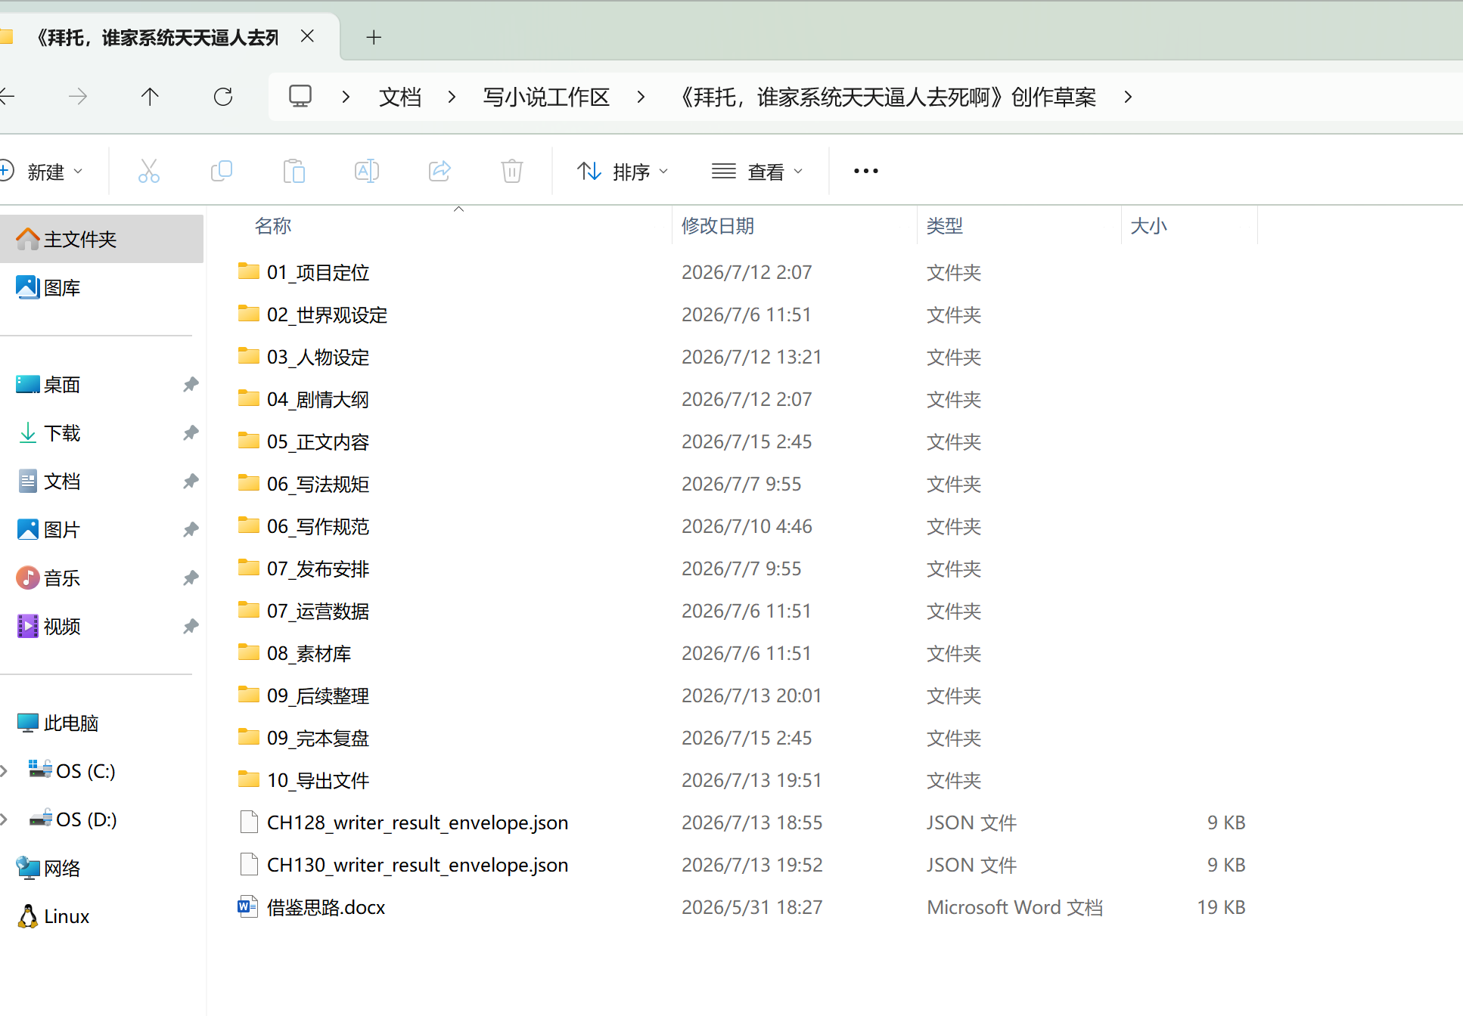Sort by 大小 column header
The height and width of the screenshot is (1016, 1463).
click(1148, 225)
